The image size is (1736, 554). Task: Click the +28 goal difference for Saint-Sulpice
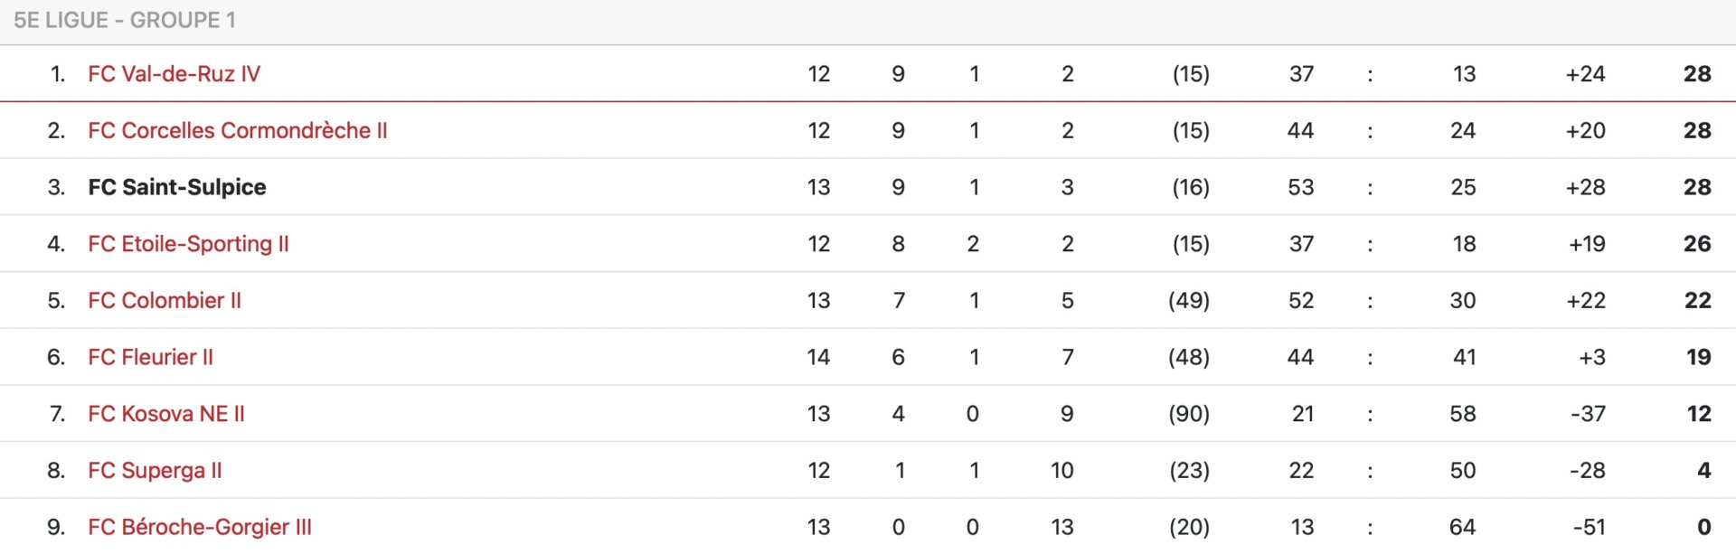[x=1586, y=187]
